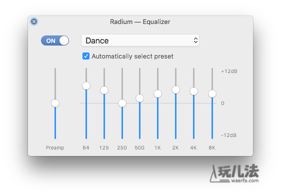Uncheck Automatically select preset
Image resolution: width=281 pixels, height=196 pixels.
86,56
